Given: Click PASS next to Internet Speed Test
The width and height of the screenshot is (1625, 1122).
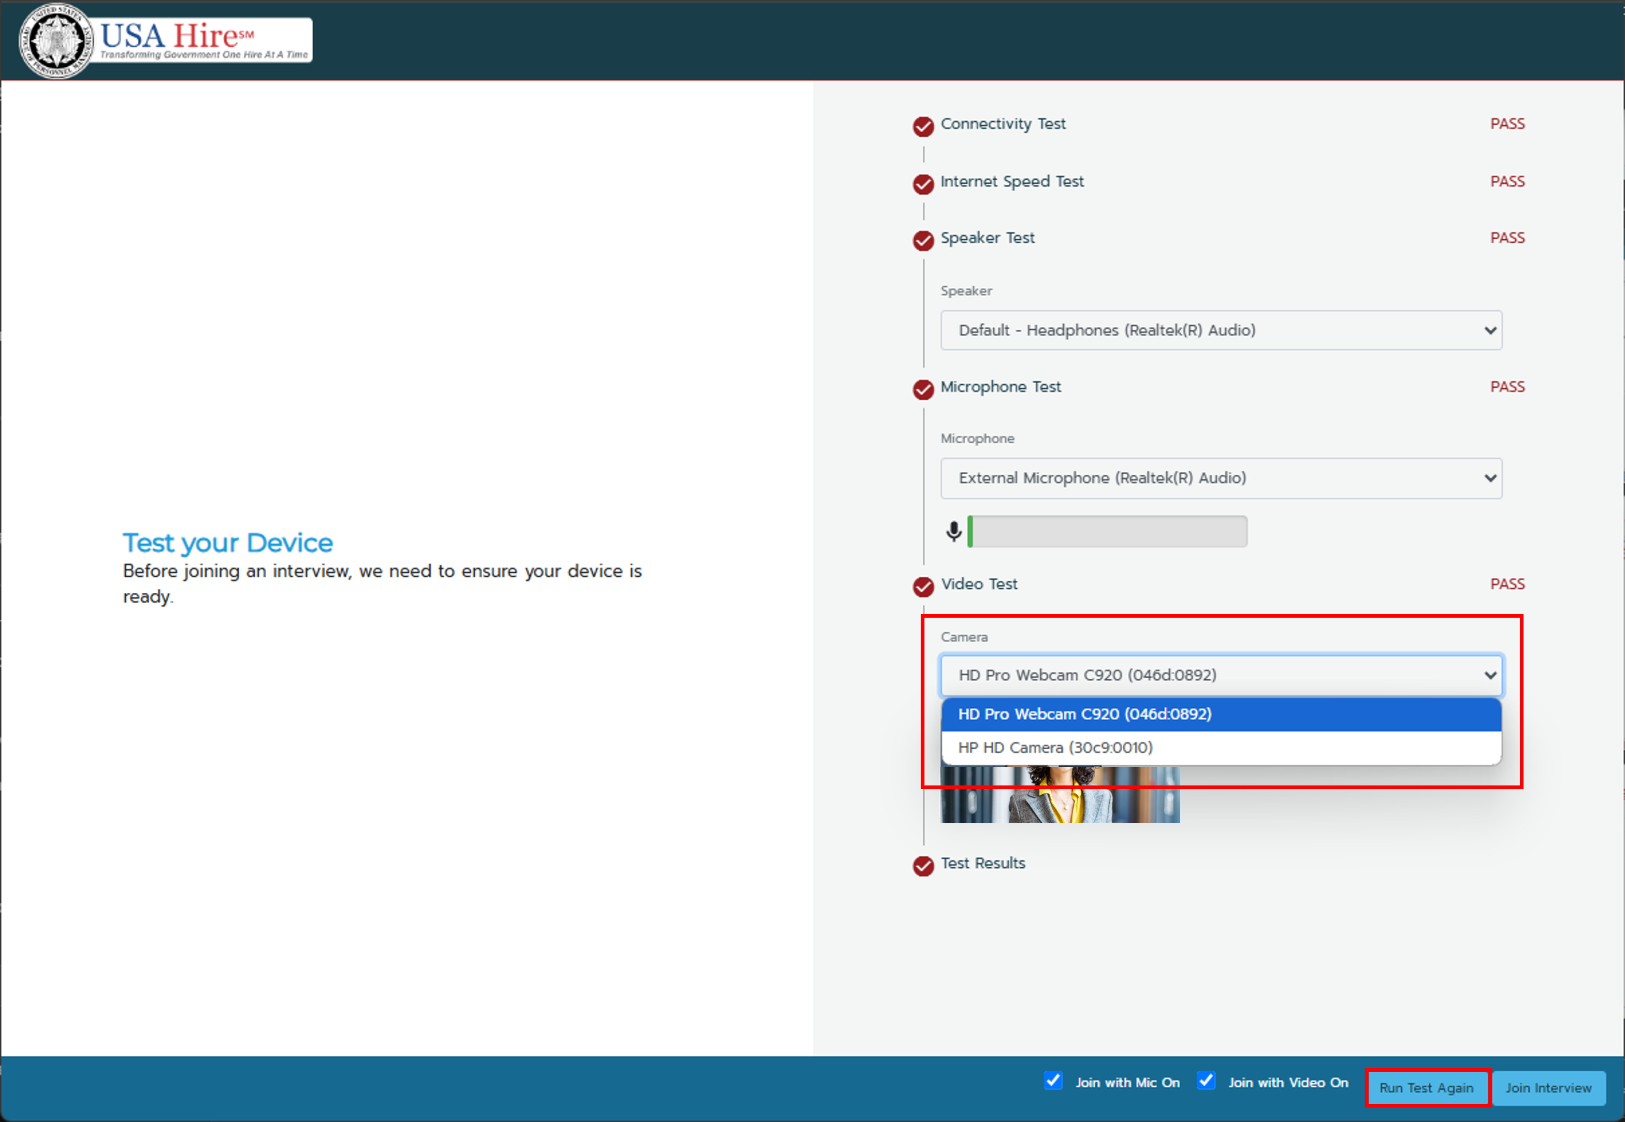Looking at the screenshot, I should [x=1507, y=181].
